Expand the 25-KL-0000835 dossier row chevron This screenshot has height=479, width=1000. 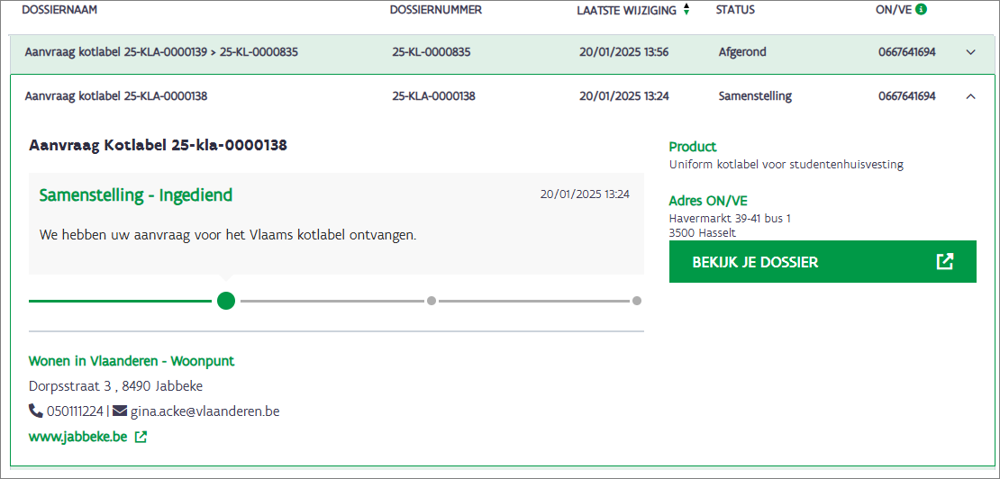click(971, 52)
